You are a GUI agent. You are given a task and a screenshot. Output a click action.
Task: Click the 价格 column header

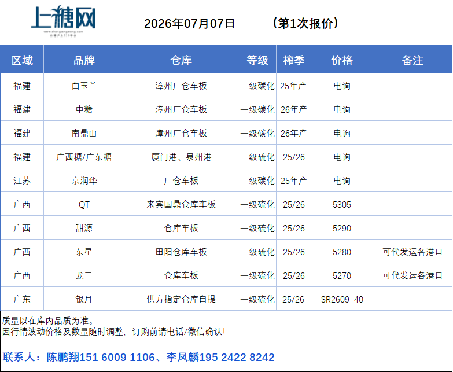(x=342, y=60)
